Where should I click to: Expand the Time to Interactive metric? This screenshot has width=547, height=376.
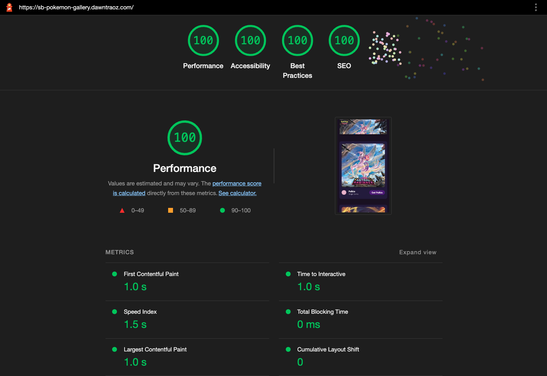click(361, 282)
